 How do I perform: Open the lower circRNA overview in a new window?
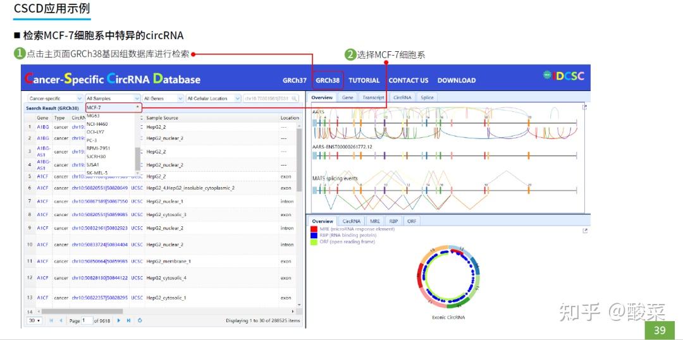(585, 231)
